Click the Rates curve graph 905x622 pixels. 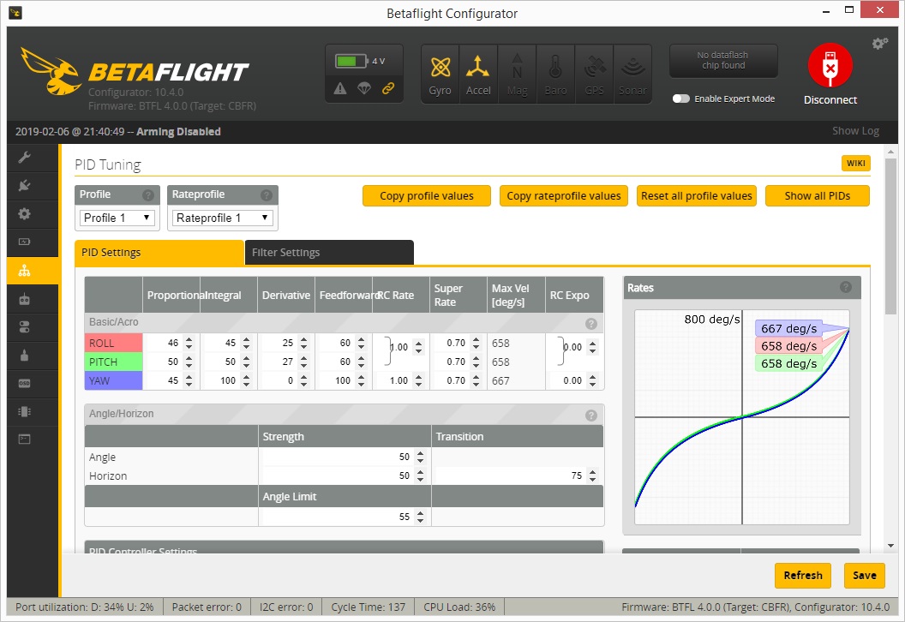741,416
